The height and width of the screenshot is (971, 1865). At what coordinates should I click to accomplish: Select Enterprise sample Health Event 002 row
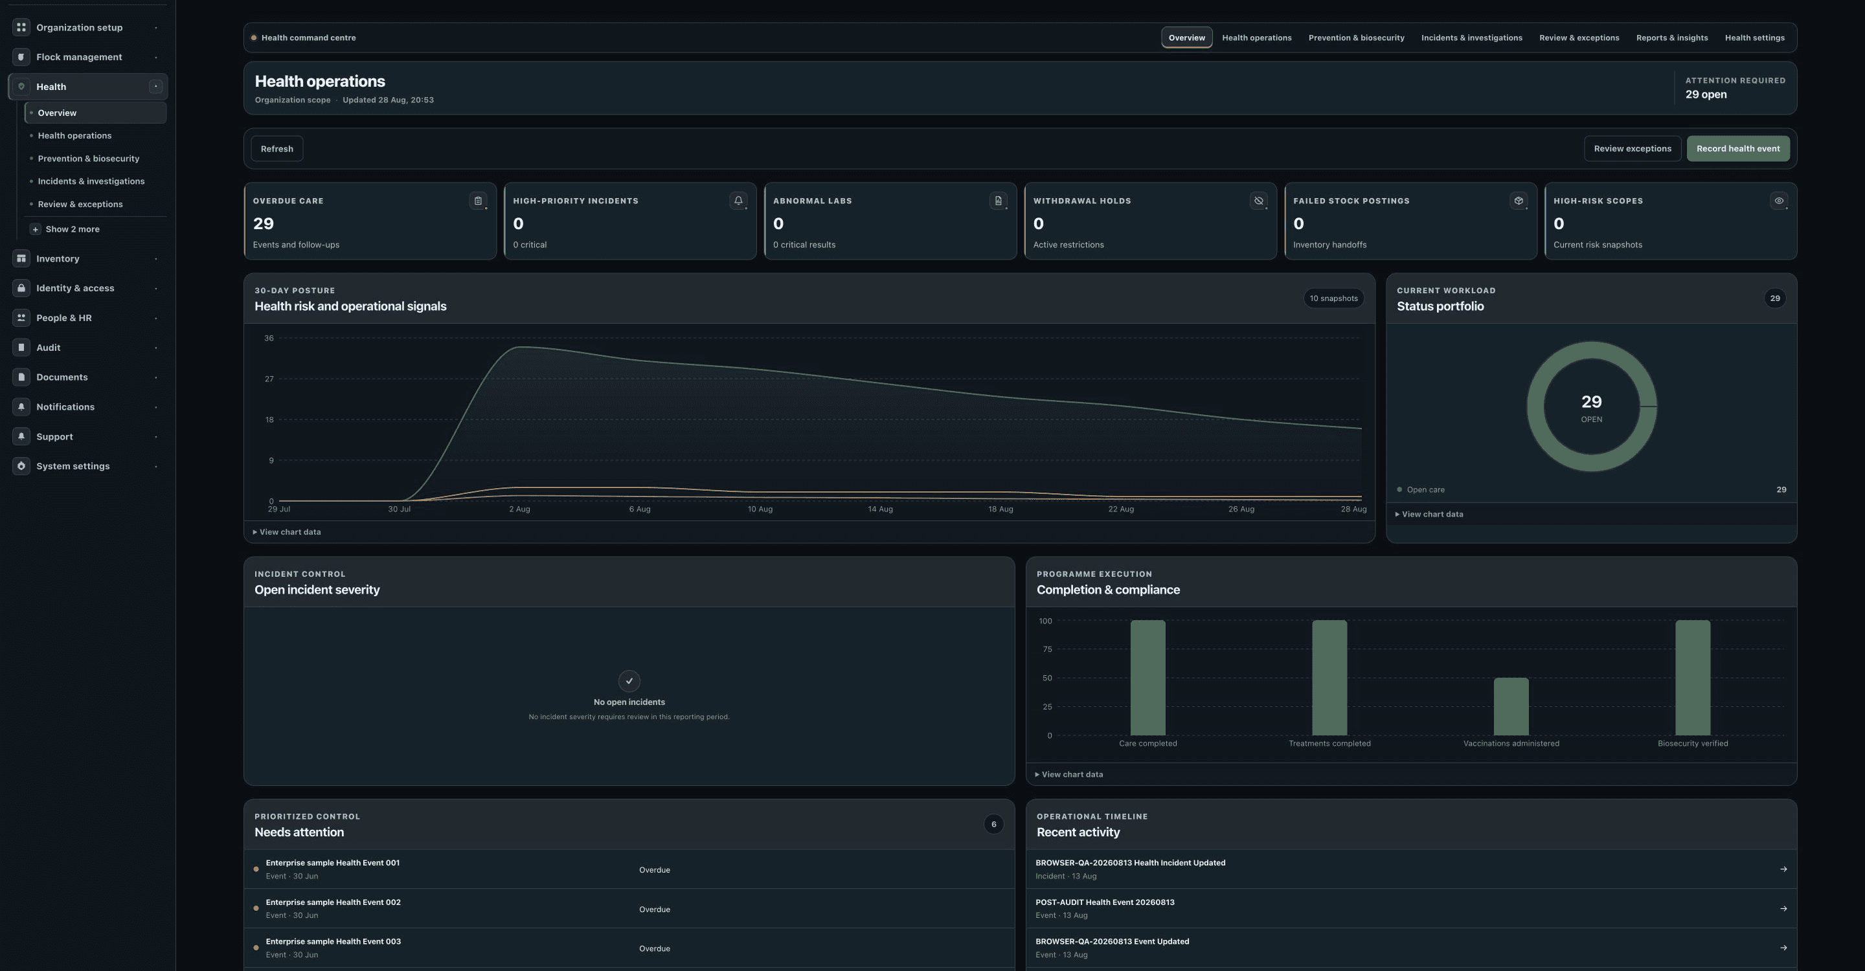click(628, 909)
